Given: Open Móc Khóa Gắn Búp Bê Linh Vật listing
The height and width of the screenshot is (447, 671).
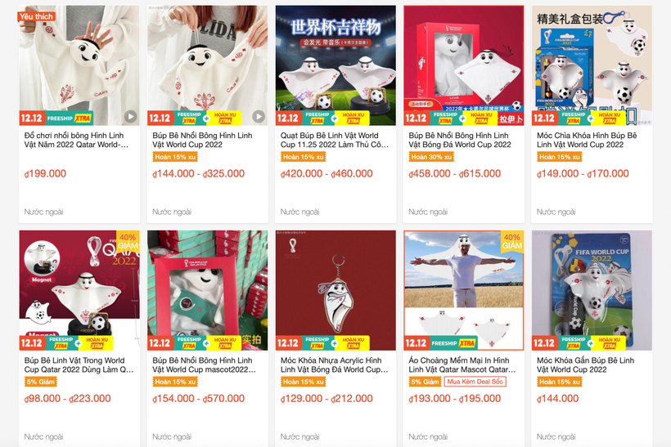Looking at the screenshot, I should pyautogui.click(x=585, y=365).
